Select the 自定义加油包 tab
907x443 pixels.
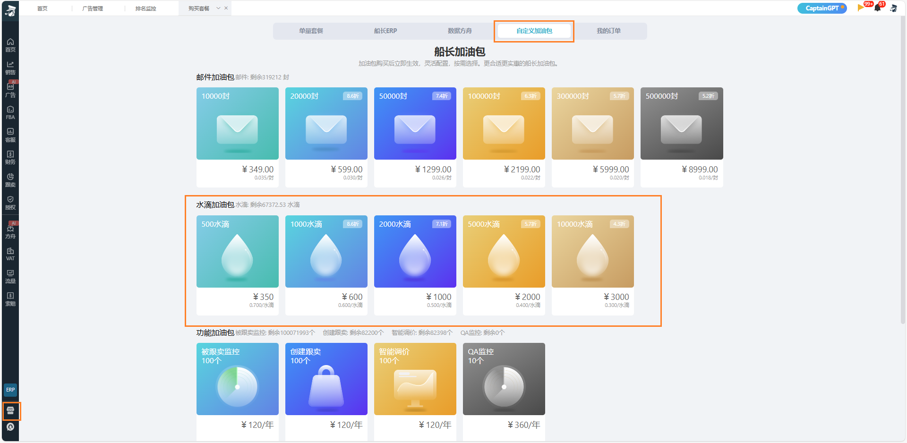tap(534, 31)
